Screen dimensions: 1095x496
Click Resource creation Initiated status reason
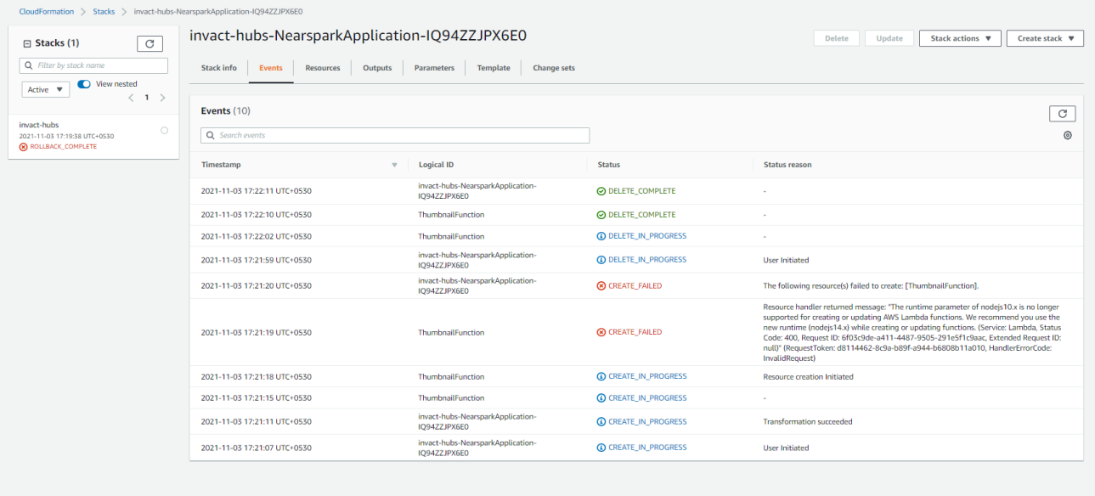pos(809,376)
